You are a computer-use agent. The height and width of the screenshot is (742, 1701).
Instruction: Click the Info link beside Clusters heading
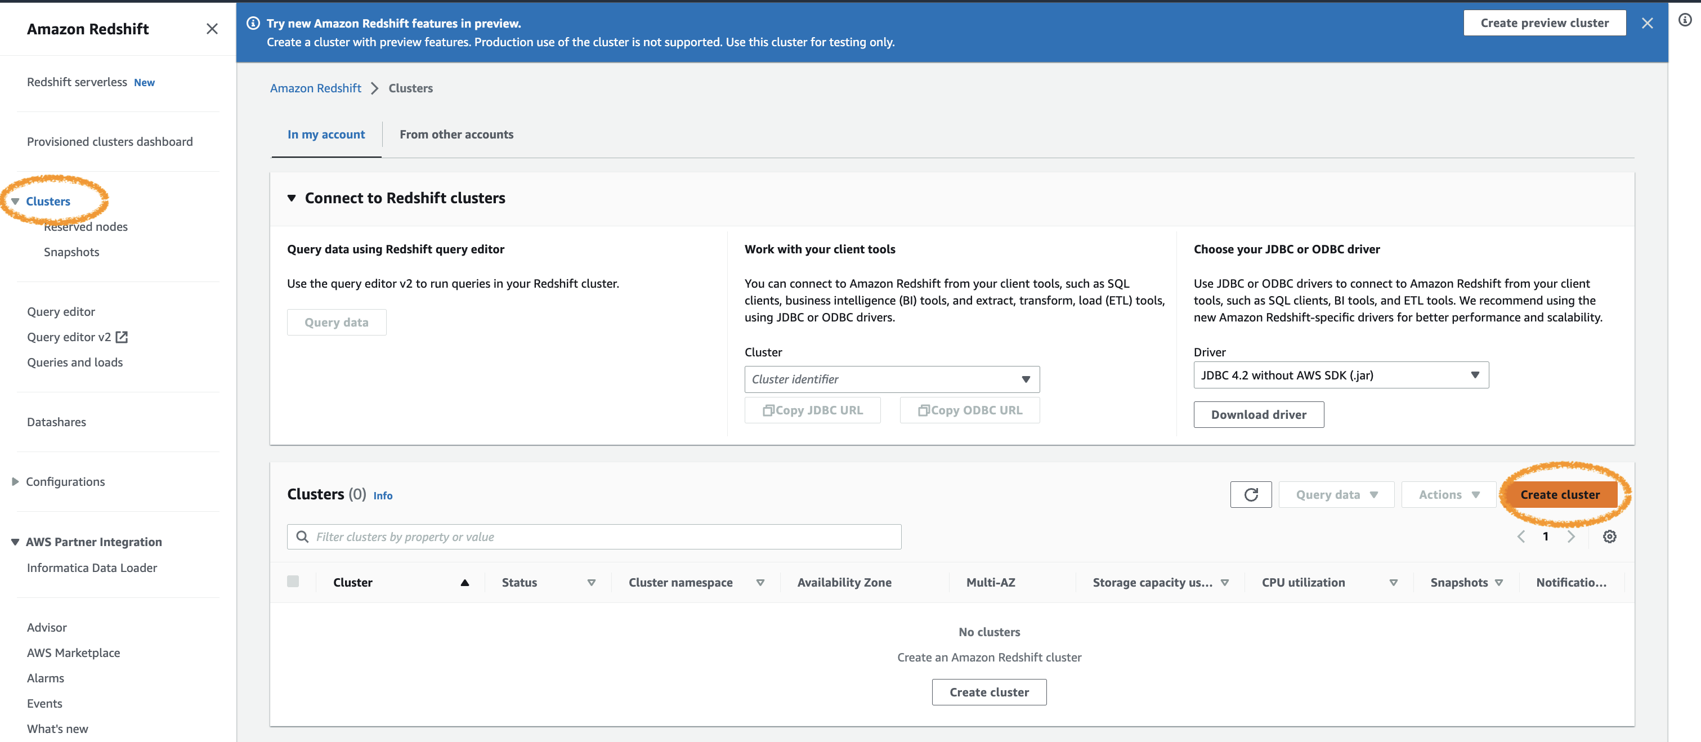click(x=382, y=495)
